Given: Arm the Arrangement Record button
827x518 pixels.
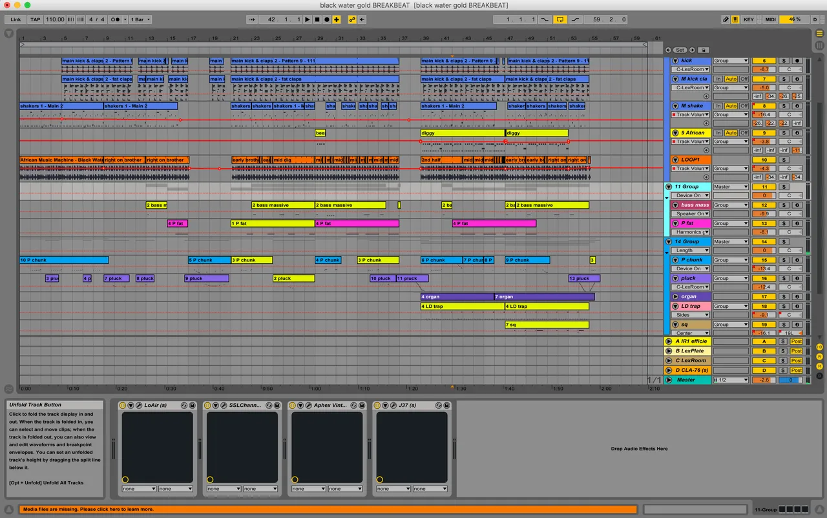Looking at the screenshot, I should [327, 19].
